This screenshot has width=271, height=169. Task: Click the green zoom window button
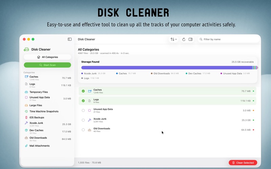[x=33, y=39]
